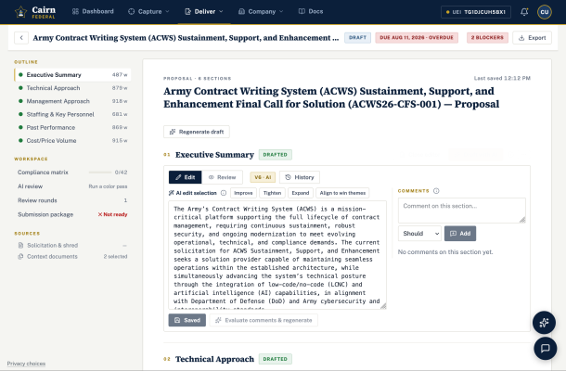Click the overdue due-date badge

[x=417, y=37]
